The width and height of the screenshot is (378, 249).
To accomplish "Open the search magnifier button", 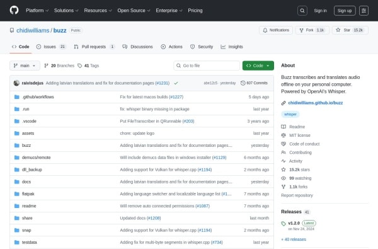I will click(x=302, y=11).
